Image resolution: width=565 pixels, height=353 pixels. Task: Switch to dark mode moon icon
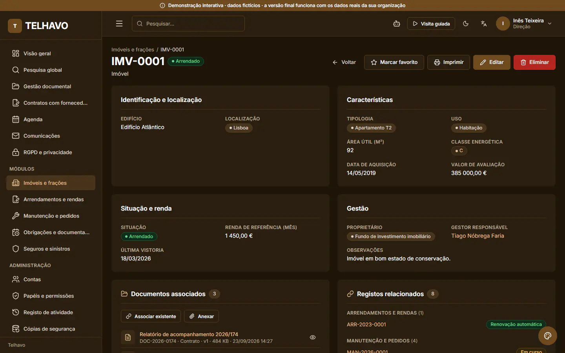pos(466,24)
